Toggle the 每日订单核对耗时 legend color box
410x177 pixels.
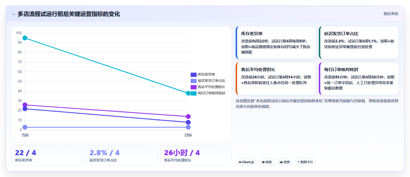click(x=193, y=93)
